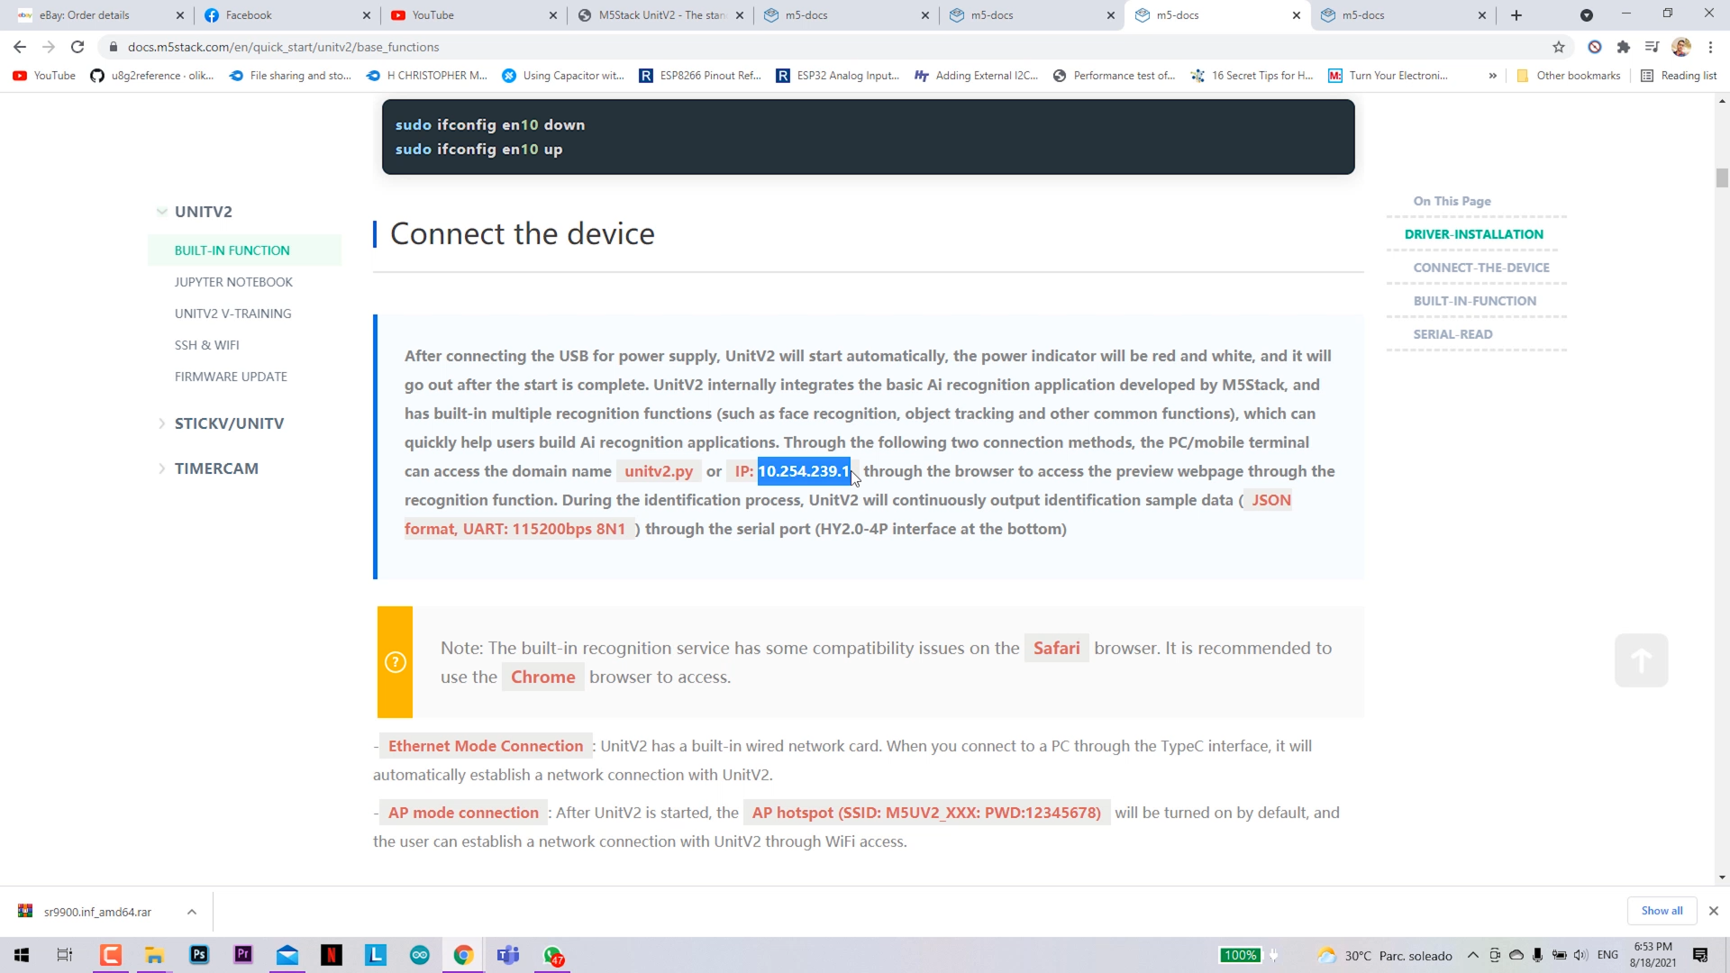Open the Arduino IDE taskbar icon

pyautogui.click(x=420, y=955)
